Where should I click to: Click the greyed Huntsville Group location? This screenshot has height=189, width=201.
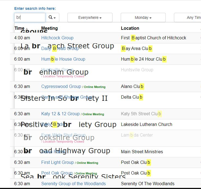point(137,70)
